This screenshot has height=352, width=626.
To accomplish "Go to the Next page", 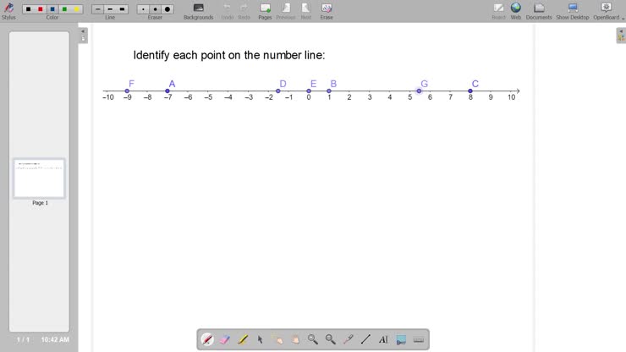I will click(306, 11).
